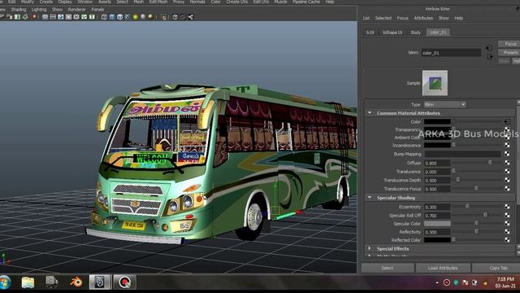Toggle use all lights yellow-green sphere icon
This screenshot has height=293, width=520.
[x=135, y=17]
